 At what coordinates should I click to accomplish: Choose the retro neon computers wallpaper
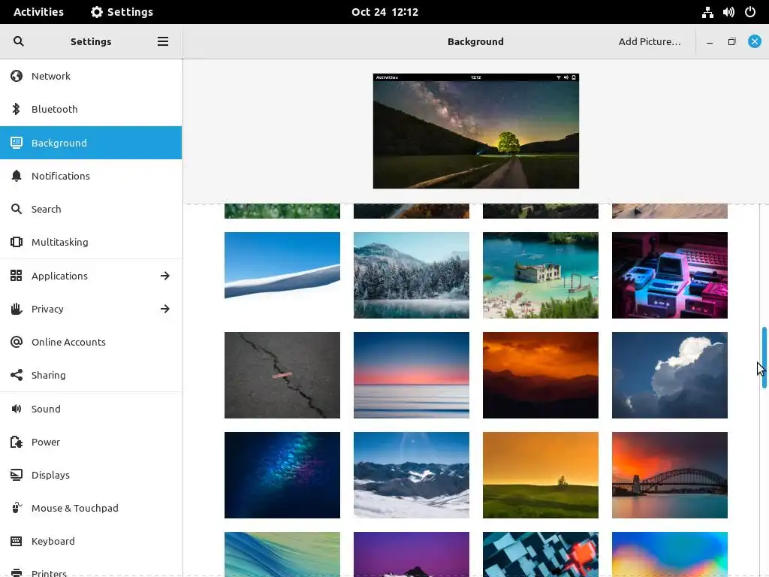tap(669, 275)
